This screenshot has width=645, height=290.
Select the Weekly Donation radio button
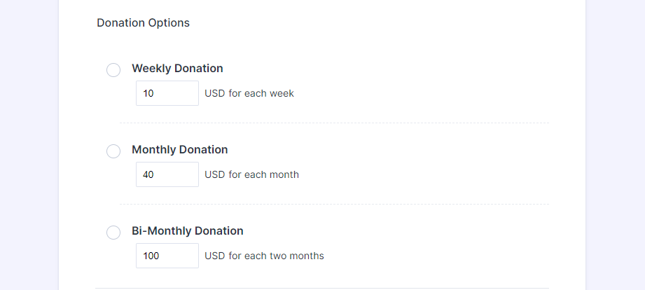(x=113, y=70)
